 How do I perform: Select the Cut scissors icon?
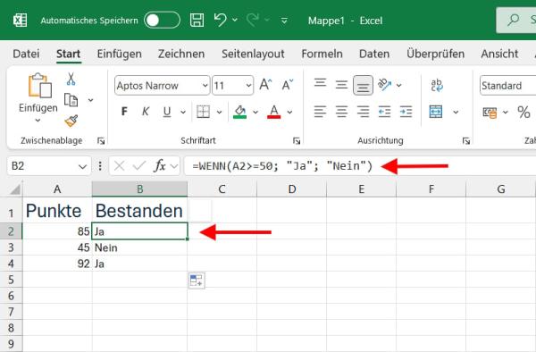click(71, 80)
